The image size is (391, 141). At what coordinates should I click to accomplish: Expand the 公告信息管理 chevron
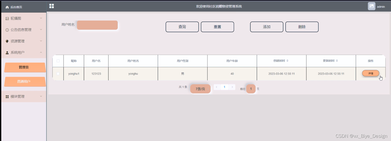(x=41, y=29)
